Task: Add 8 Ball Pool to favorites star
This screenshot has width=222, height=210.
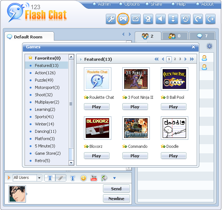Action: 163,97
